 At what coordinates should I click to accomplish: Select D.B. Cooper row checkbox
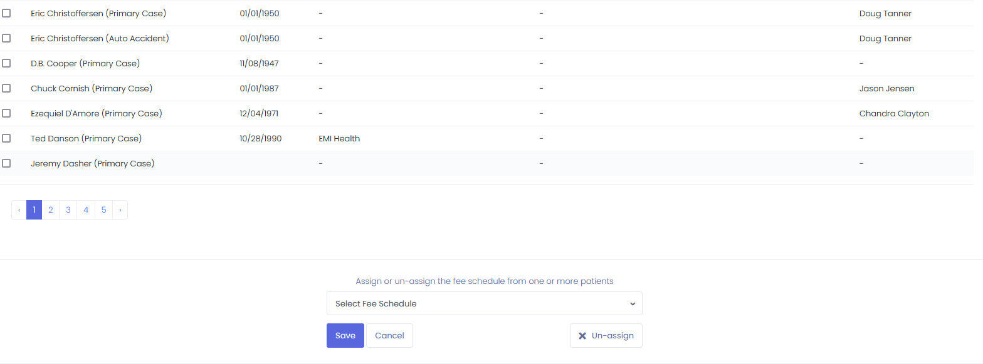pos(6,63)
